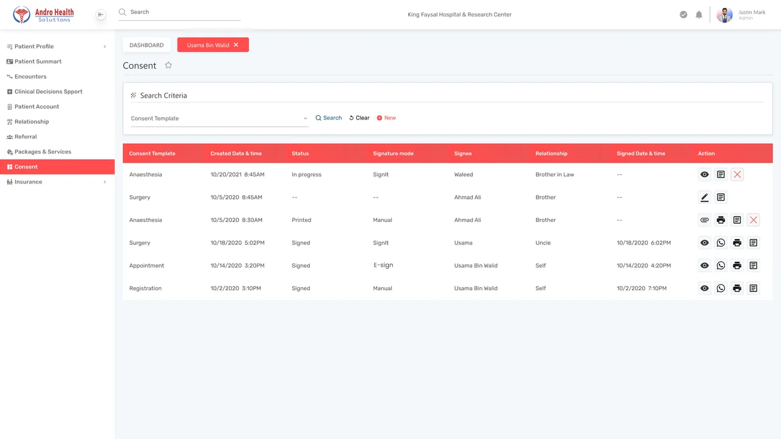Print the Surgery consent signed by Usama
The width and height of the screenshot is (781, 439).
coord(737,243)
